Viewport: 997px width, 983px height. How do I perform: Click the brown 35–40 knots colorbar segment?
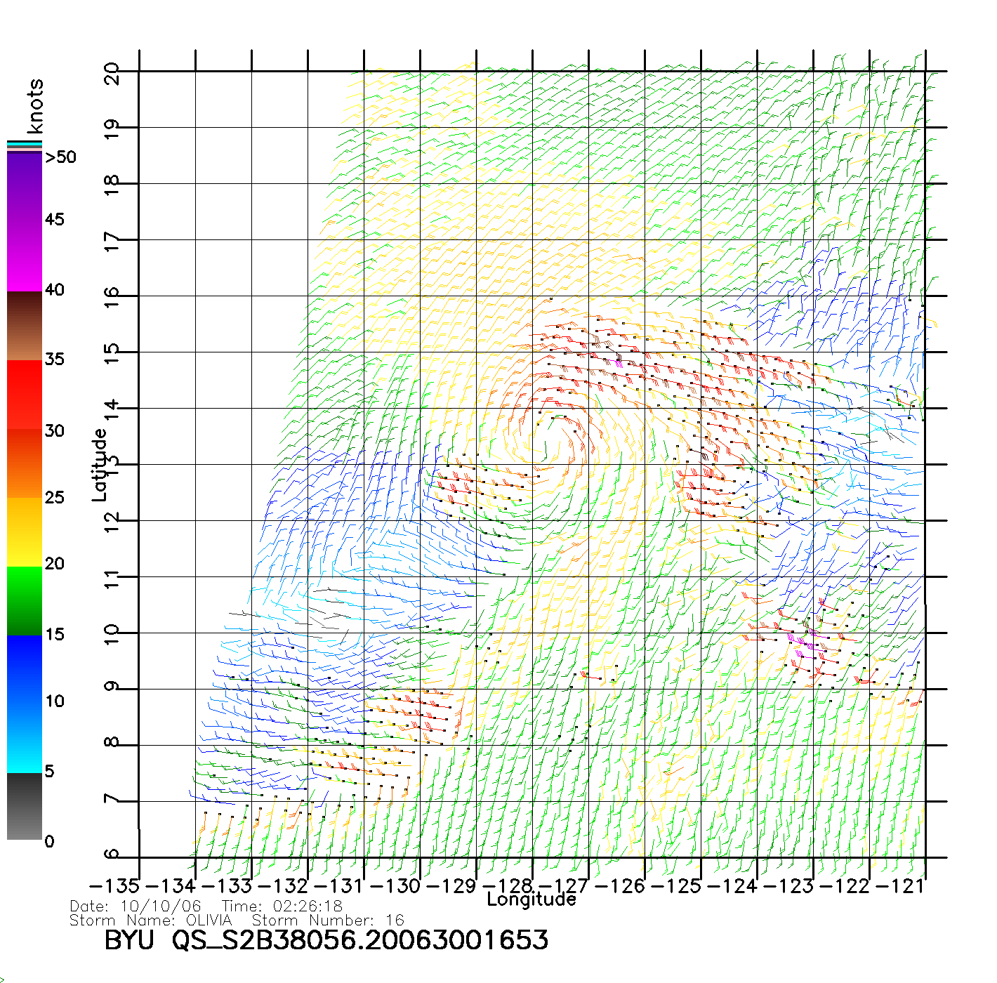pyautogui.click(x=25, y=325)
